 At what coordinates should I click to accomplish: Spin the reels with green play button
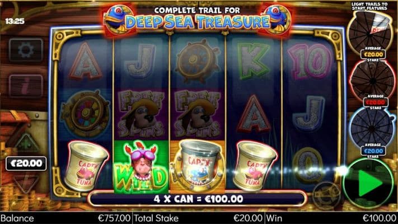(x=368, y=183)
